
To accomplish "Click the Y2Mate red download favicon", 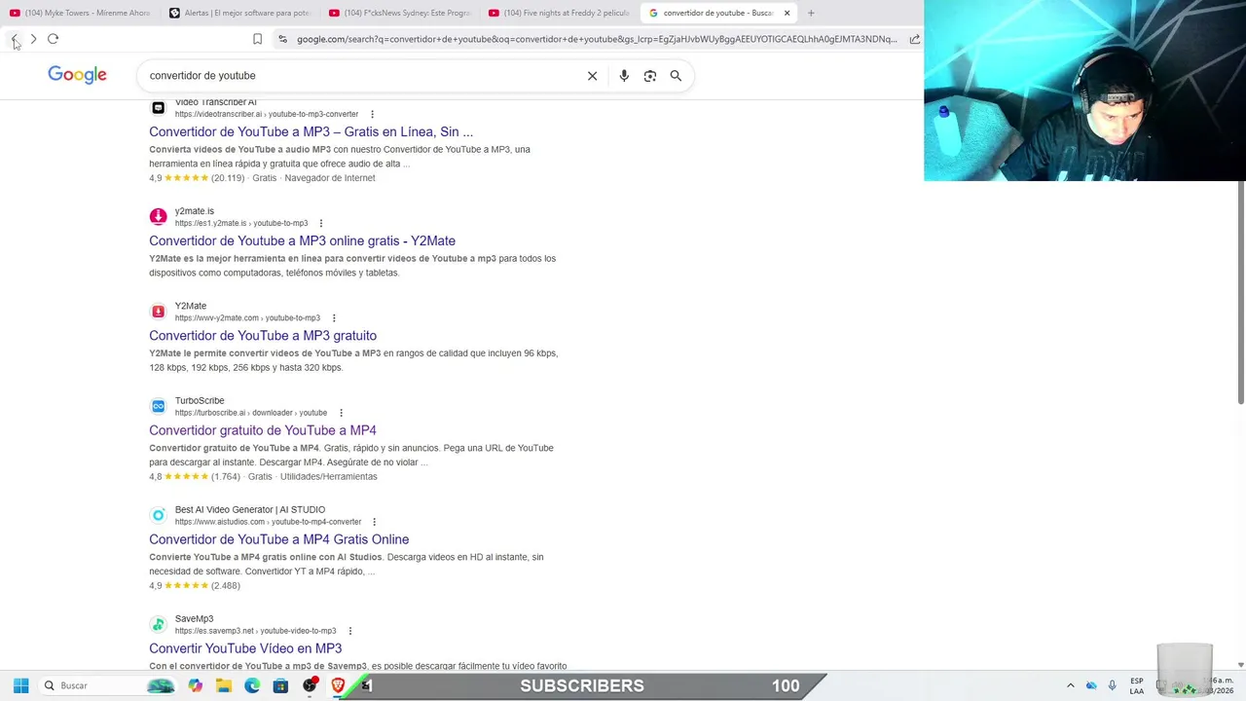I will [158, 312].
